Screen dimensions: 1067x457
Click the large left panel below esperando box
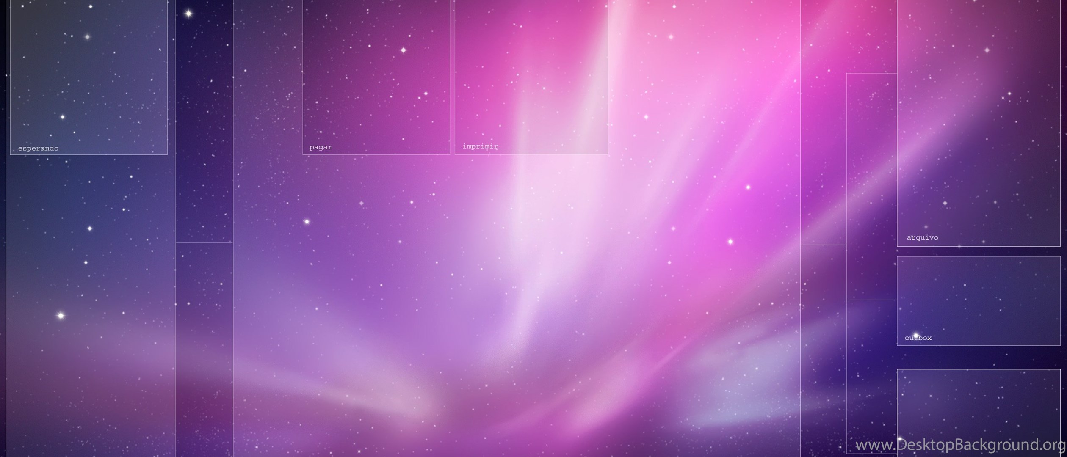point(90,305)
